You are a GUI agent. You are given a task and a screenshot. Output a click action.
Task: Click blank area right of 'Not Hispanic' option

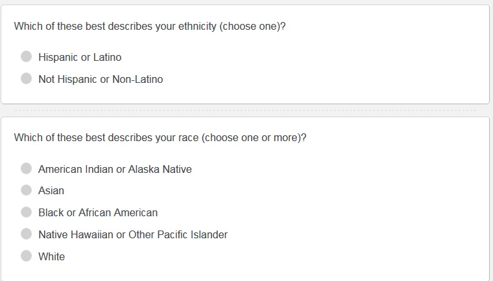tap(324, 80)
